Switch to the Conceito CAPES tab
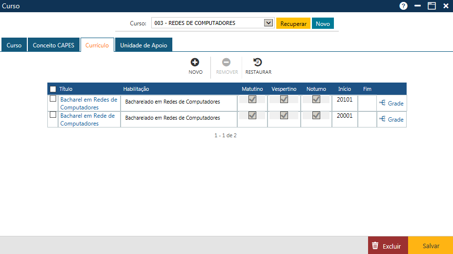The image size is (453, 254). pos(53,45)
